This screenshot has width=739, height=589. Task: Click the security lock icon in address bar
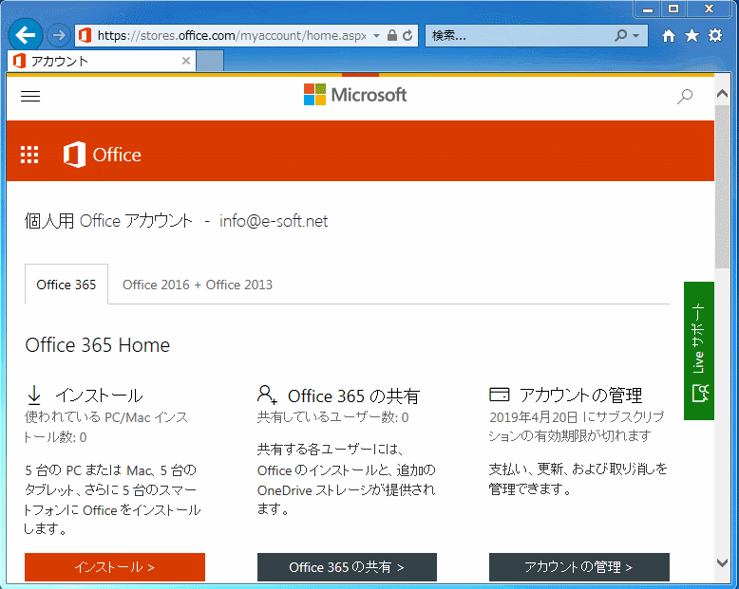click(391, 35)
